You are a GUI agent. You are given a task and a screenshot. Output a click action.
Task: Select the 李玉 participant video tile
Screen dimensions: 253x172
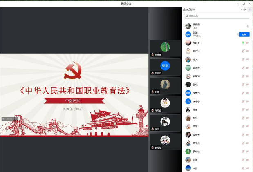click(x=166, y=123)
